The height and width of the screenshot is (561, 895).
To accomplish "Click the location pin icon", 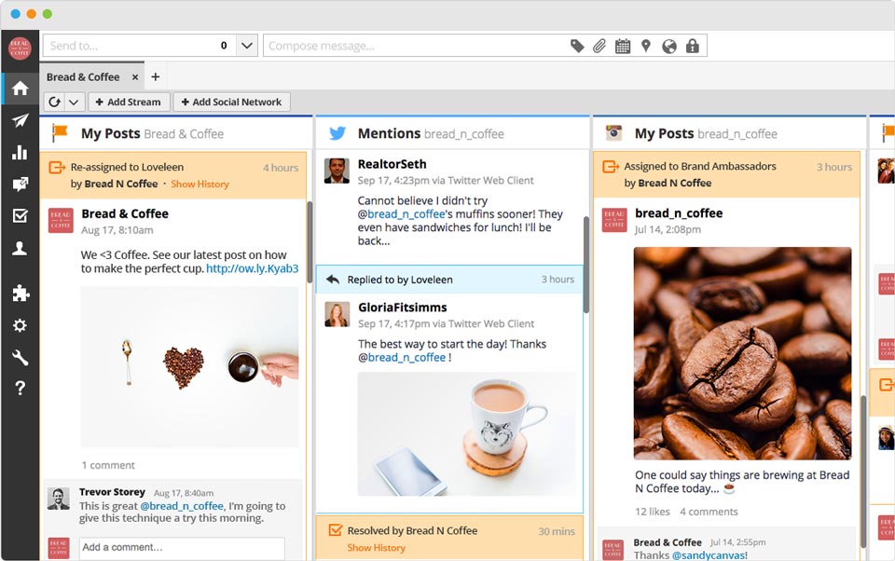I will click(x=645, y=46).
